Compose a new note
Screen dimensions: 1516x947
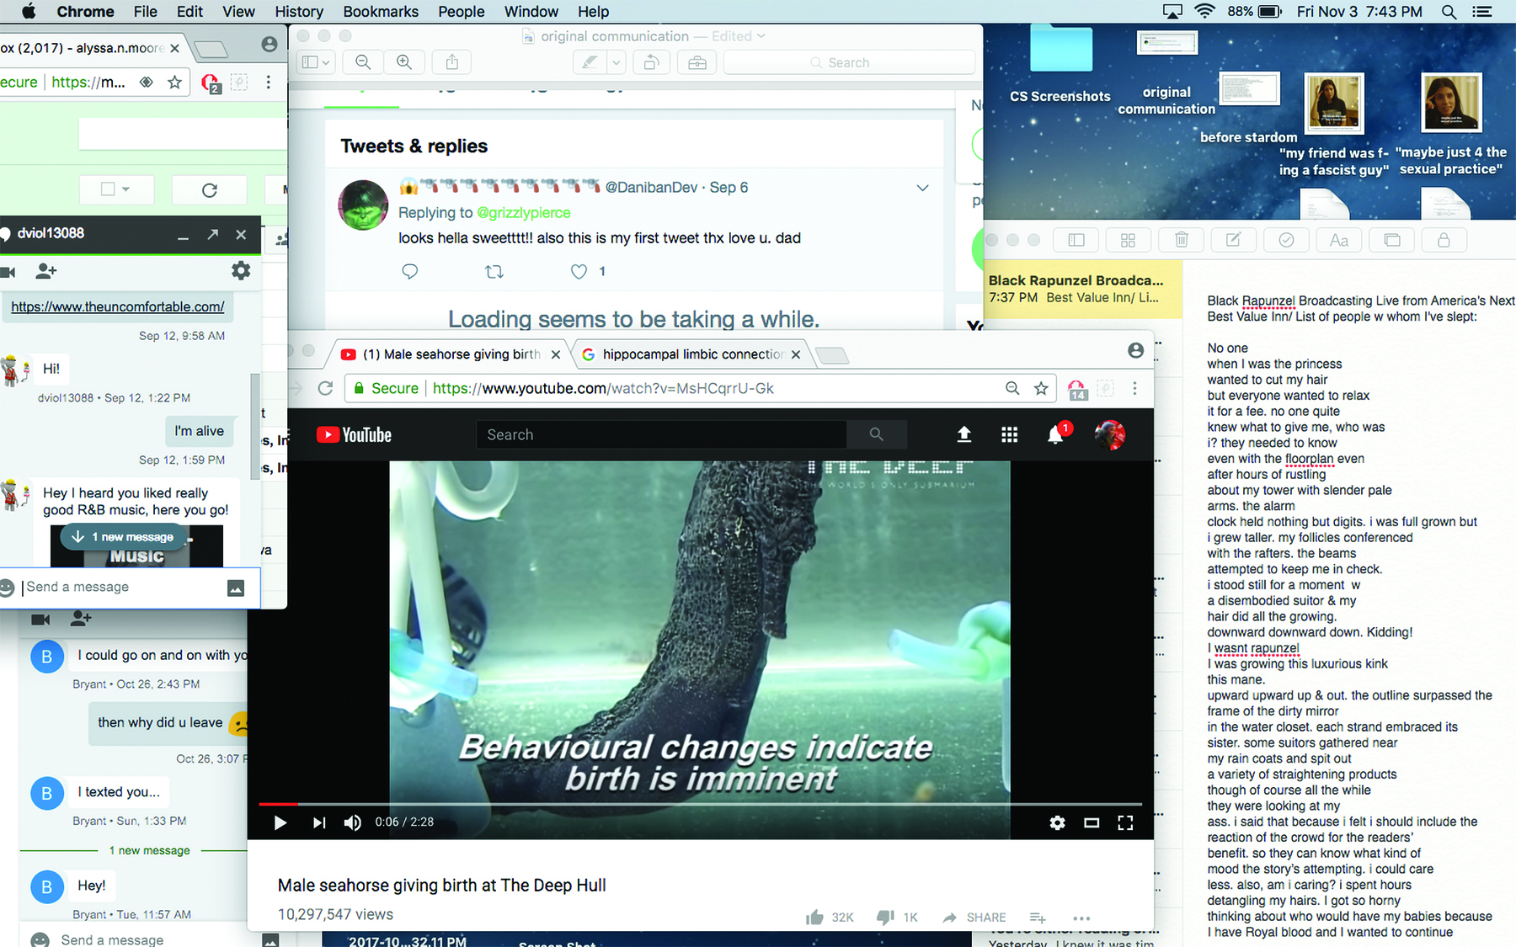[1233, 240]
